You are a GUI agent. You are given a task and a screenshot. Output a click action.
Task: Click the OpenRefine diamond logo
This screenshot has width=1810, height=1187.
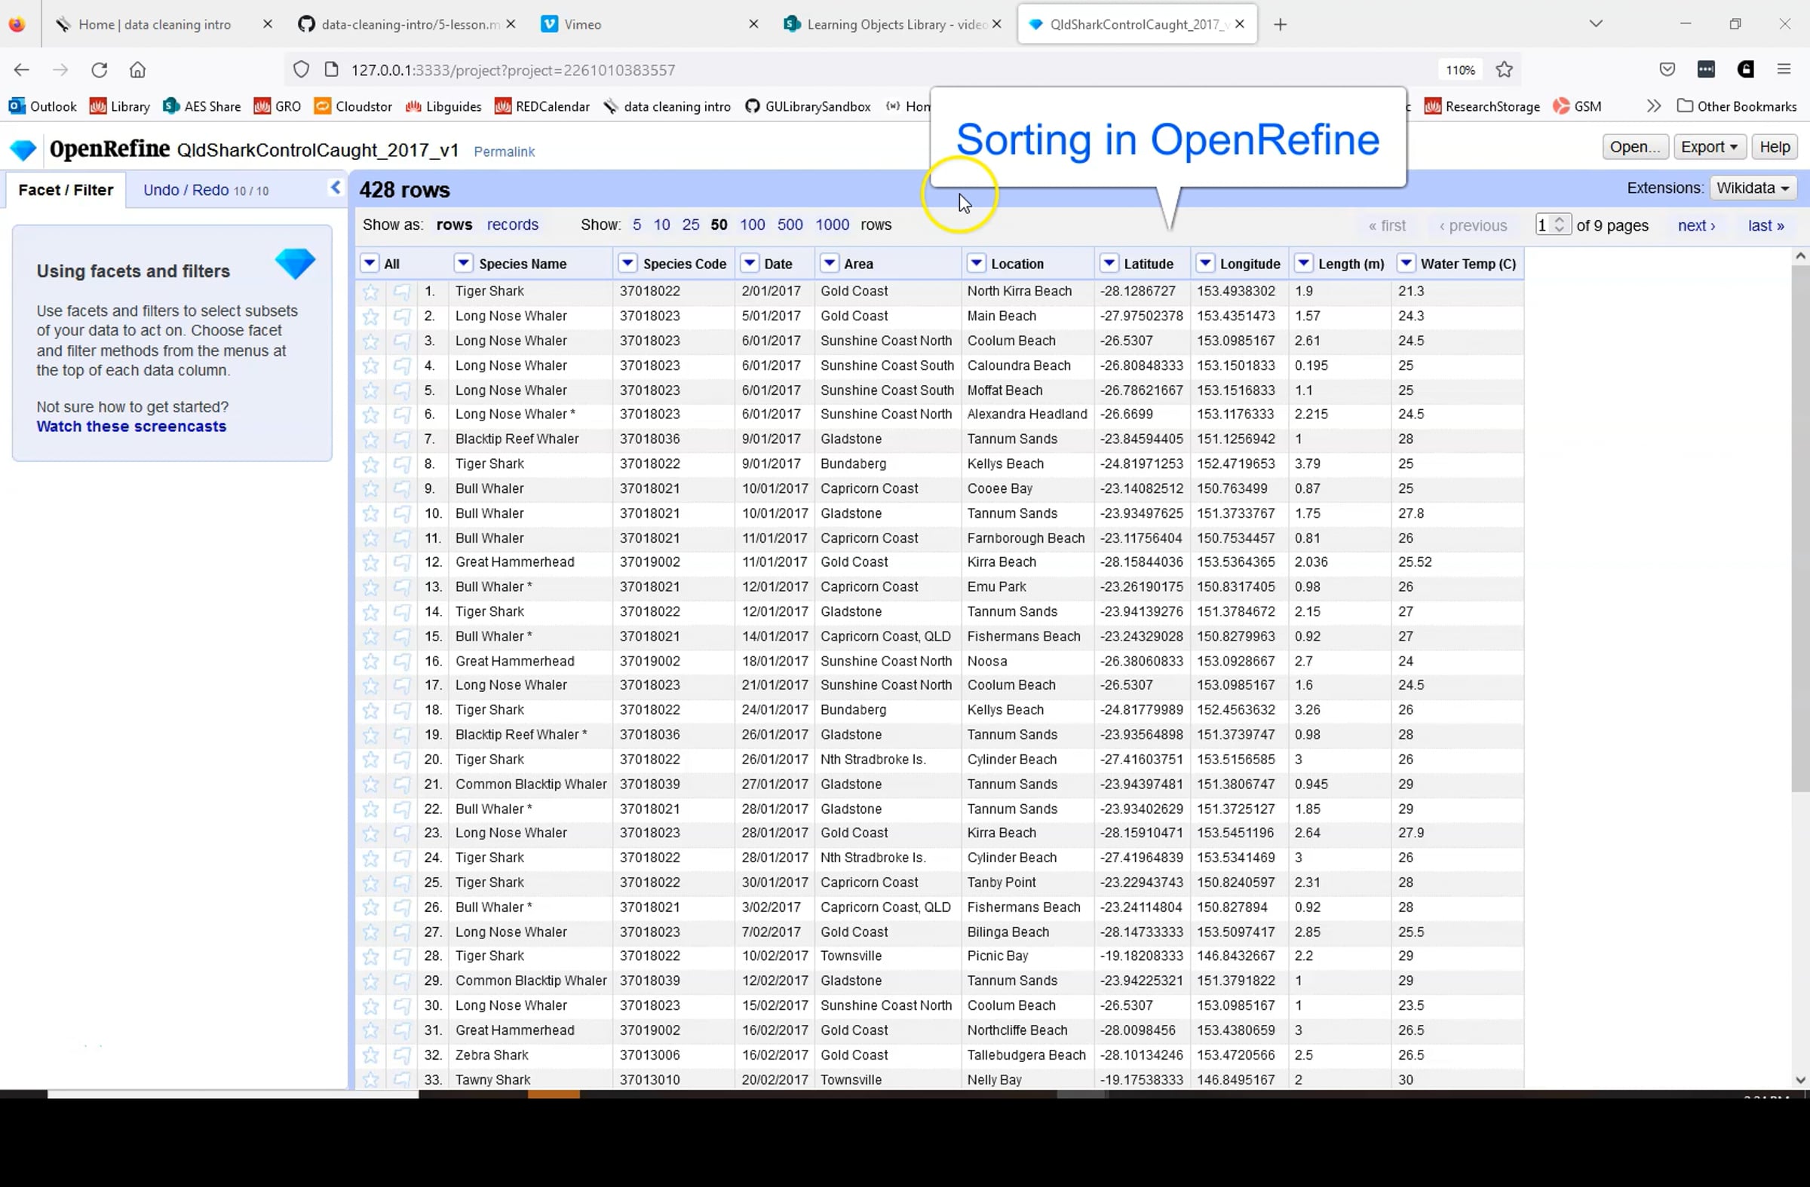(23, 150)
